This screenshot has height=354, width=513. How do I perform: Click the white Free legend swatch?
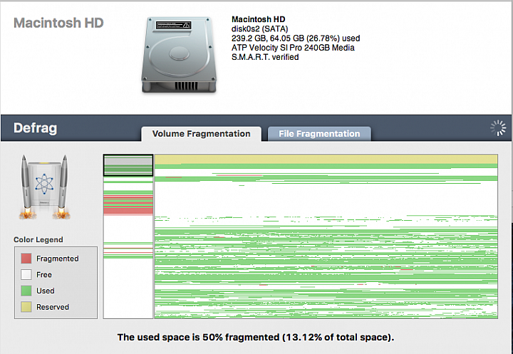pos(26,274)
